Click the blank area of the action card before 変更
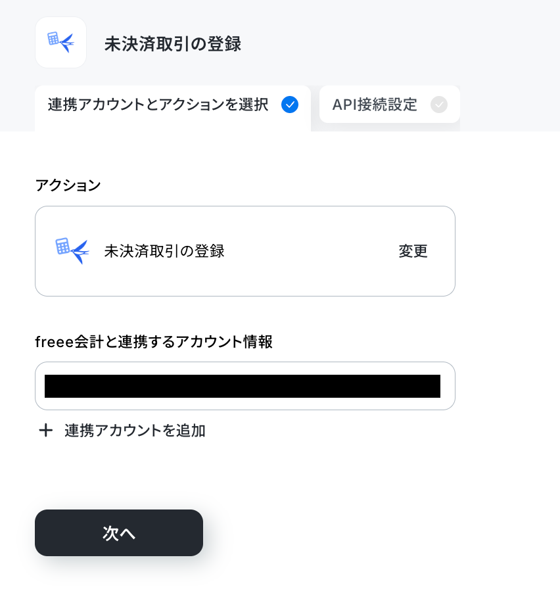Viewport: 560px width, 593px height. click(310, 251)
